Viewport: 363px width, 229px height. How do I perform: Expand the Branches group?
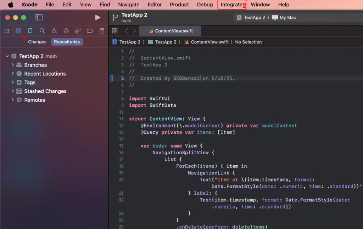coord(12,65)
